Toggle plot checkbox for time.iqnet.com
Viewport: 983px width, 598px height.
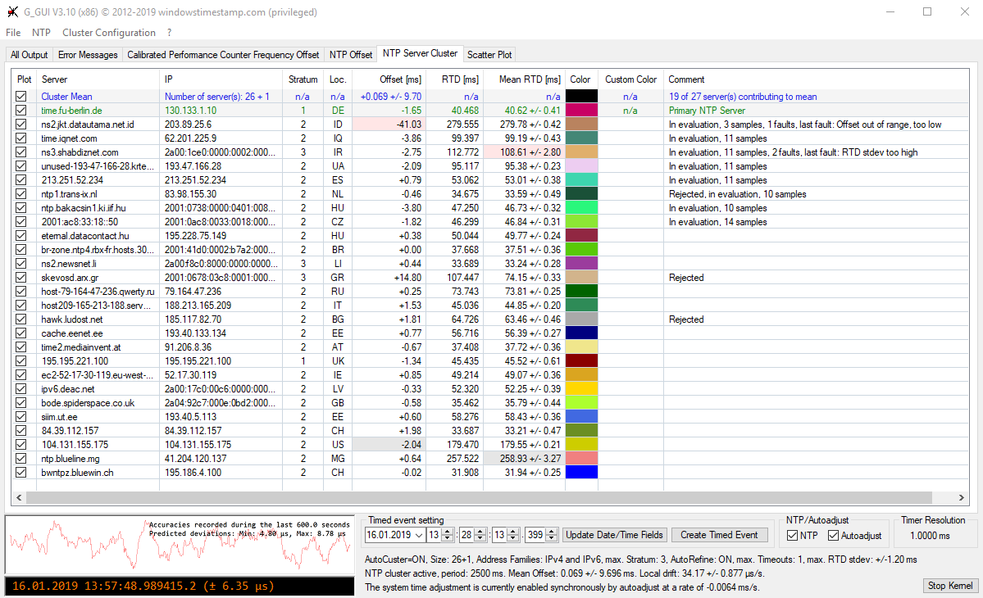point(21,138)
